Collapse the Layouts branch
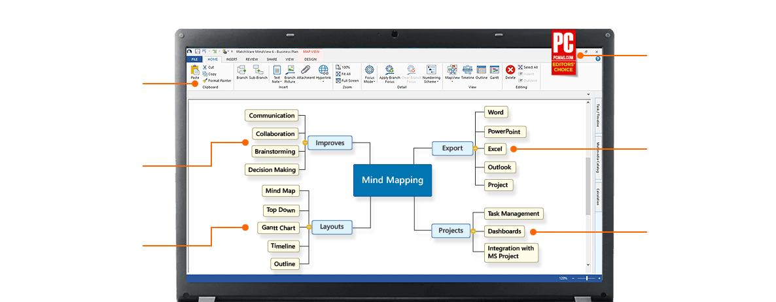This screenshot has height=302, width=776. coord(309,227)
